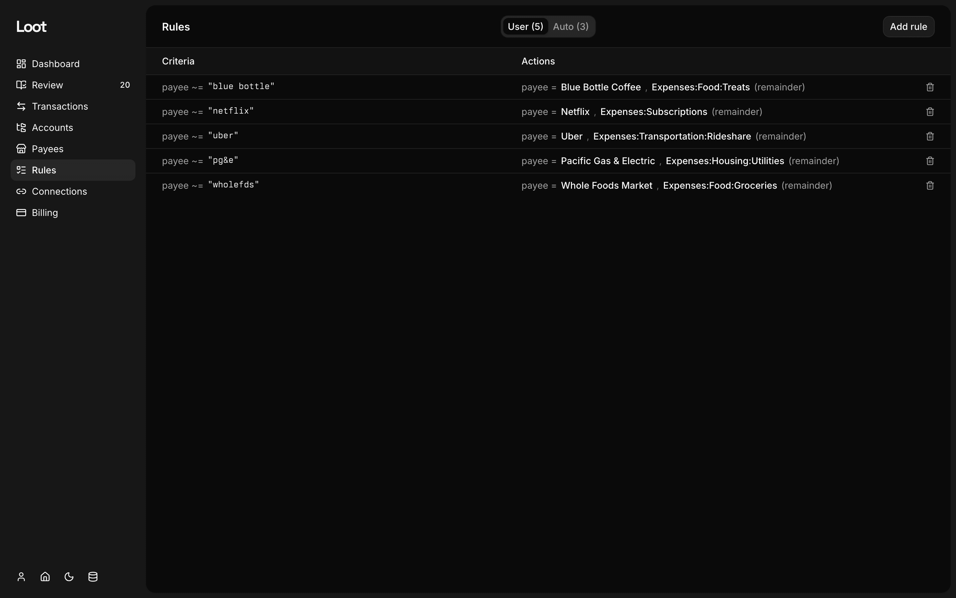Switch to the Auto (3) tab
Image resolution: width=956 pixels, height=598 pixels.
[x=571, y=27]
